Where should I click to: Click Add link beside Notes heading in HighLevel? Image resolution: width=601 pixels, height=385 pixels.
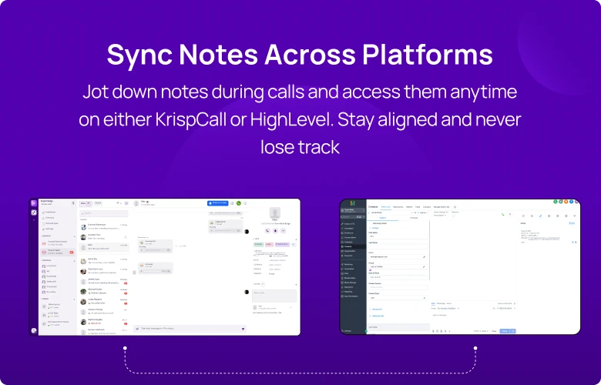pos(572,223)
